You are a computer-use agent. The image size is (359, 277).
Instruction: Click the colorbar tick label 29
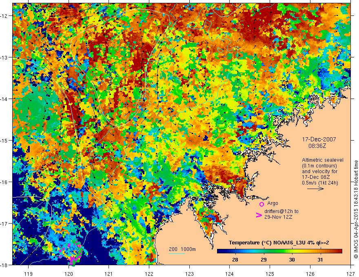tap(264, 259)
